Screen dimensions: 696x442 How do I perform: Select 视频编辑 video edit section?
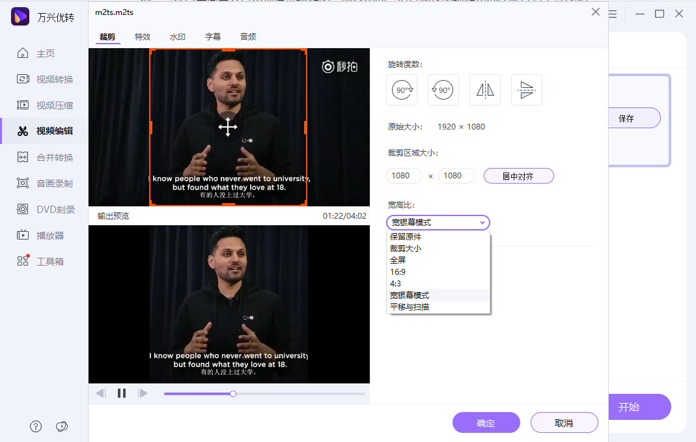coord(45,131)
